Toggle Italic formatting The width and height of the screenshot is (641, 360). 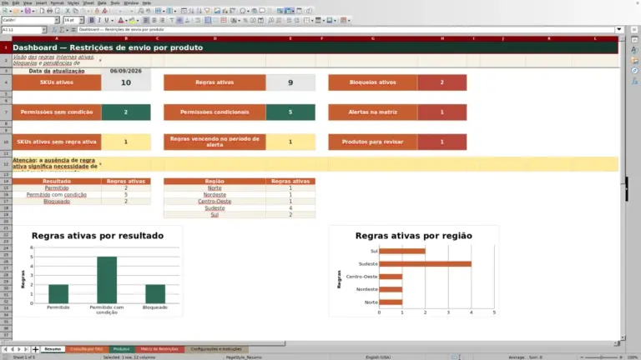point(99,20)
